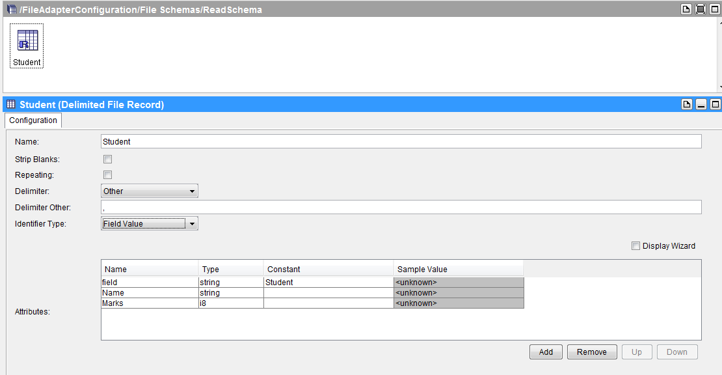
Task: Click the 'i8' type cell
Action: click(231, 303)
